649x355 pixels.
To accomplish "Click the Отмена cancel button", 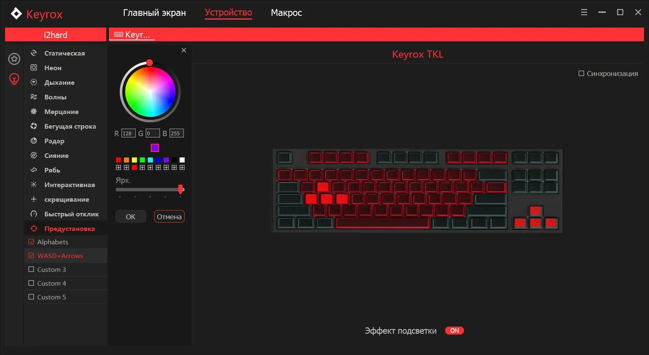I will [x=169, y=216].
